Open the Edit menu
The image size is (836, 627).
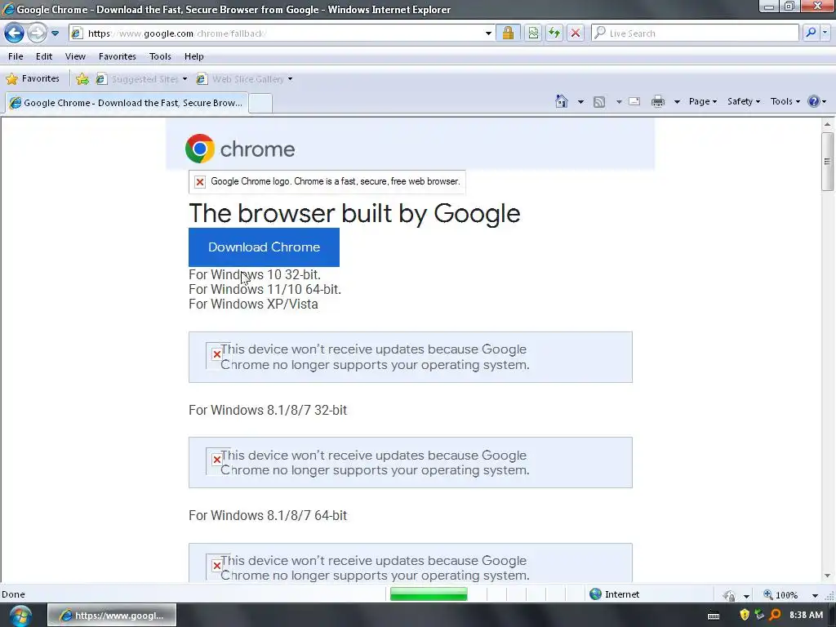44,56
